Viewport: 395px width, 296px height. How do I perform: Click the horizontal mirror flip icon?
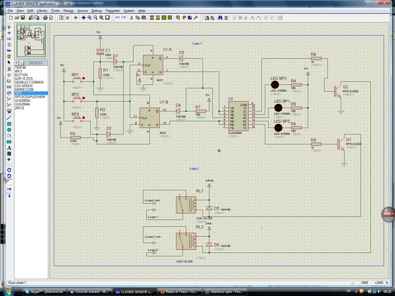tap(9, 189)
